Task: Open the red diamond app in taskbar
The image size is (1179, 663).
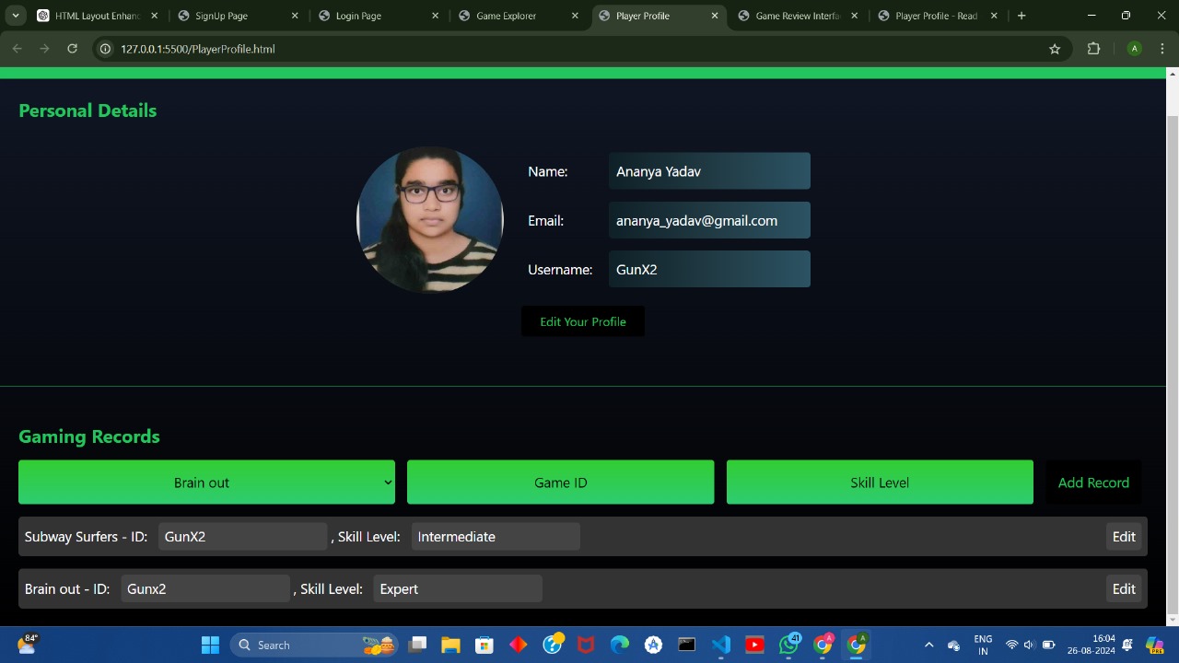Action: coord(519,645)
